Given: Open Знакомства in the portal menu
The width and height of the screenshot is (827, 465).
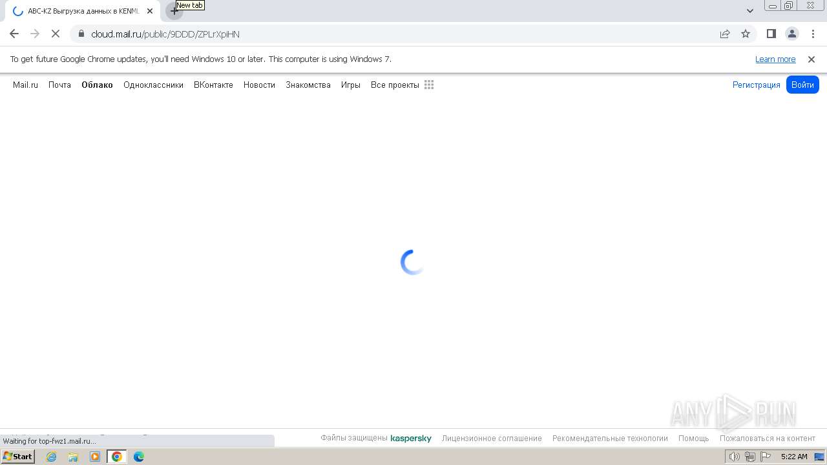Looking at the screenshot, I should pos(308,85).
